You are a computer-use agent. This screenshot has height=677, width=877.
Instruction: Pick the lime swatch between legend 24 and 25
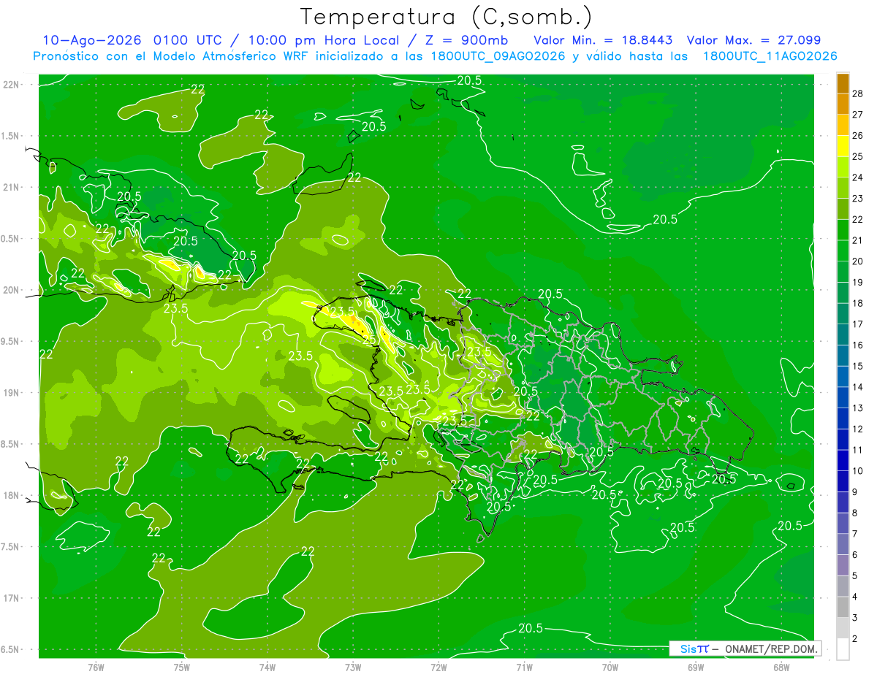[843, 167]
